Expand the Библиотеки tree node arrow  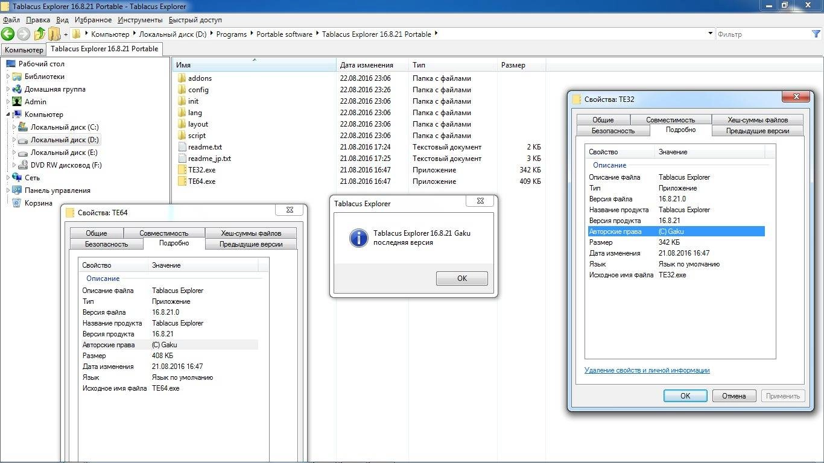click(x=8, y=77)
